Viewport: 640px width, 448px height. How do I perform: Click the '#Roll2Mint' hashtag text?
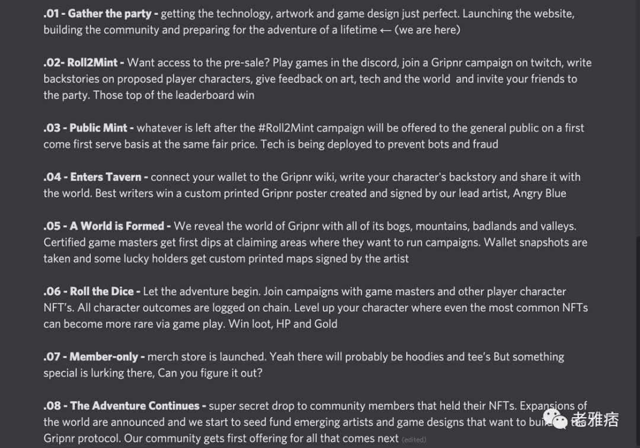click(286, 128)
